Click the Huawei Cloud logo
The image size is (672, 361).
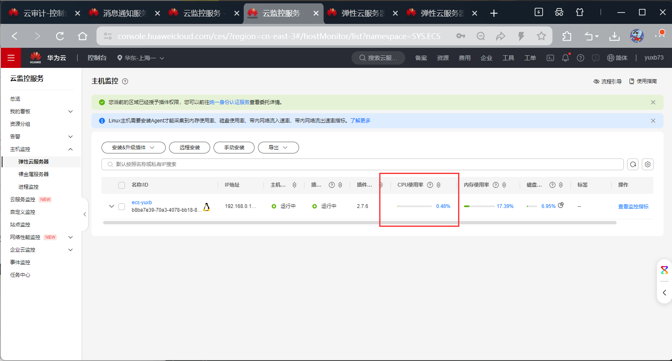click(x=36, y=58)
